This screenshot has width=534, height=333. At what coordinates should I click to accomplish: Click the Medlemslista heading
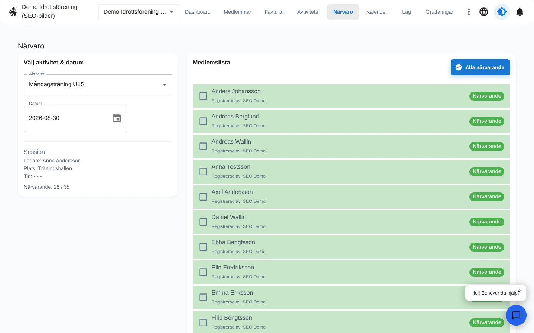211,63
